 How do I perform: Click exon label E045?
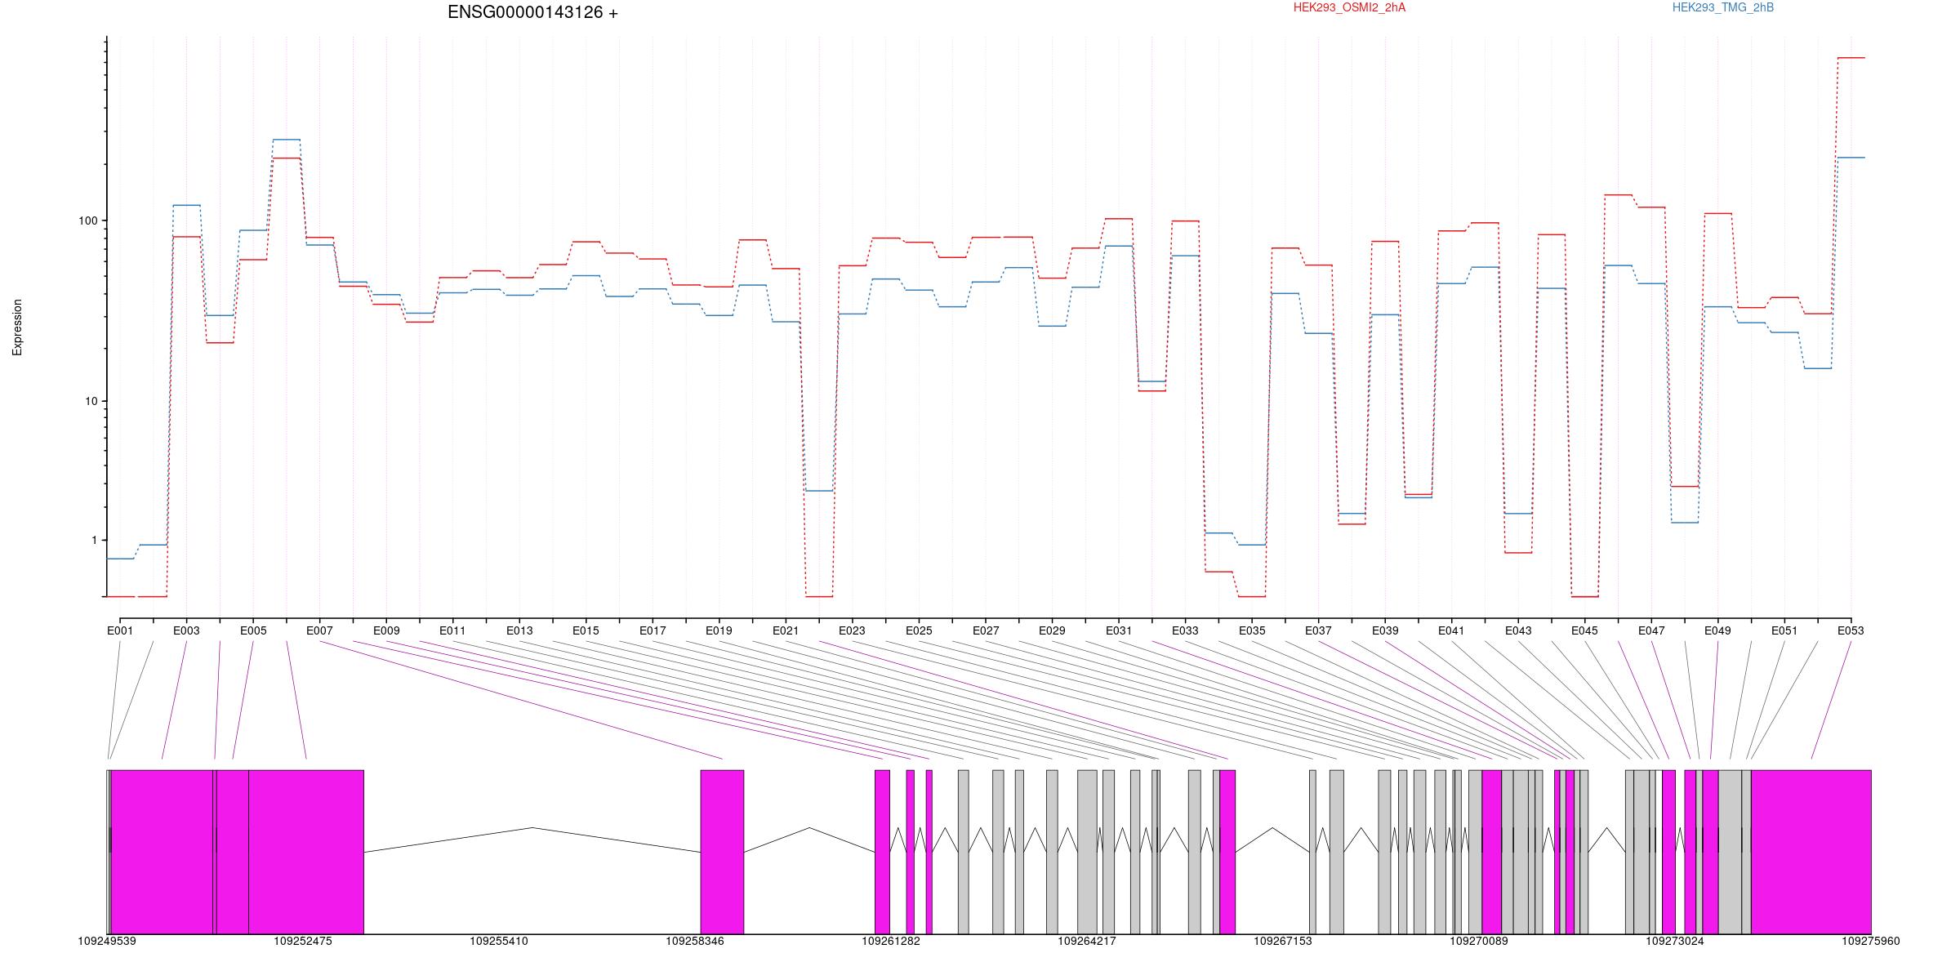pos(1584,630)
